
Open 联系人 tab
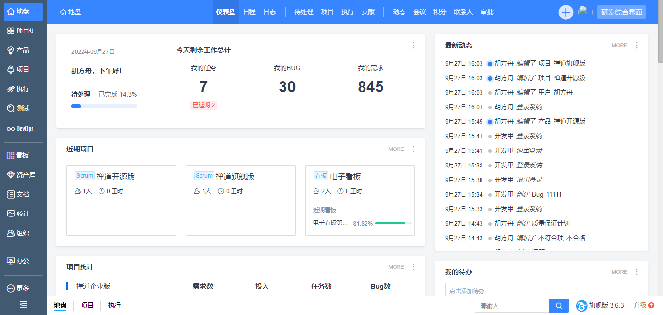pos(464,12)
